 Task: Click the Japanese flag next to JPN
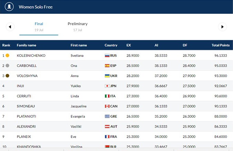click(107, 86)
